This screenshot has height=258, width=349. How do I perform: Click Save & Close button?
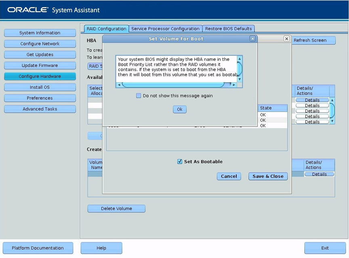pos(268,176)
